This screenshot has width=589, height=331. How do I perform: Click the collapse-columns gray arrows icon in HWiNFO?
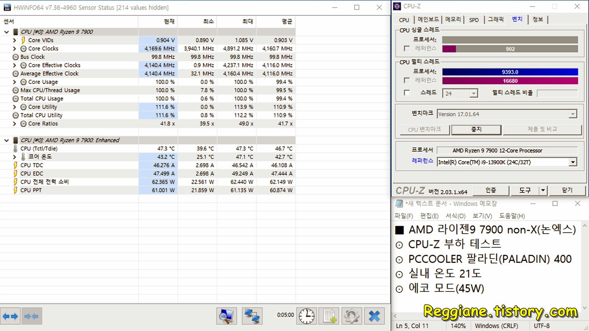32,316
